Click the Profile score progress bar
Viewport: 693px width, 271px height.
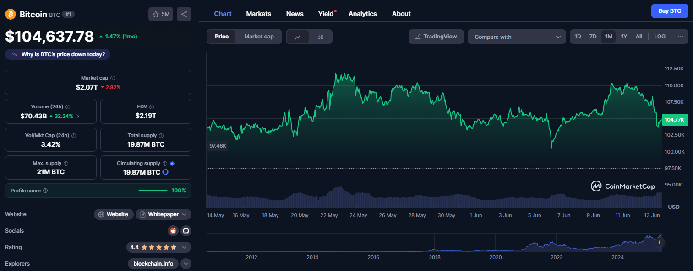tap(153, 191)
